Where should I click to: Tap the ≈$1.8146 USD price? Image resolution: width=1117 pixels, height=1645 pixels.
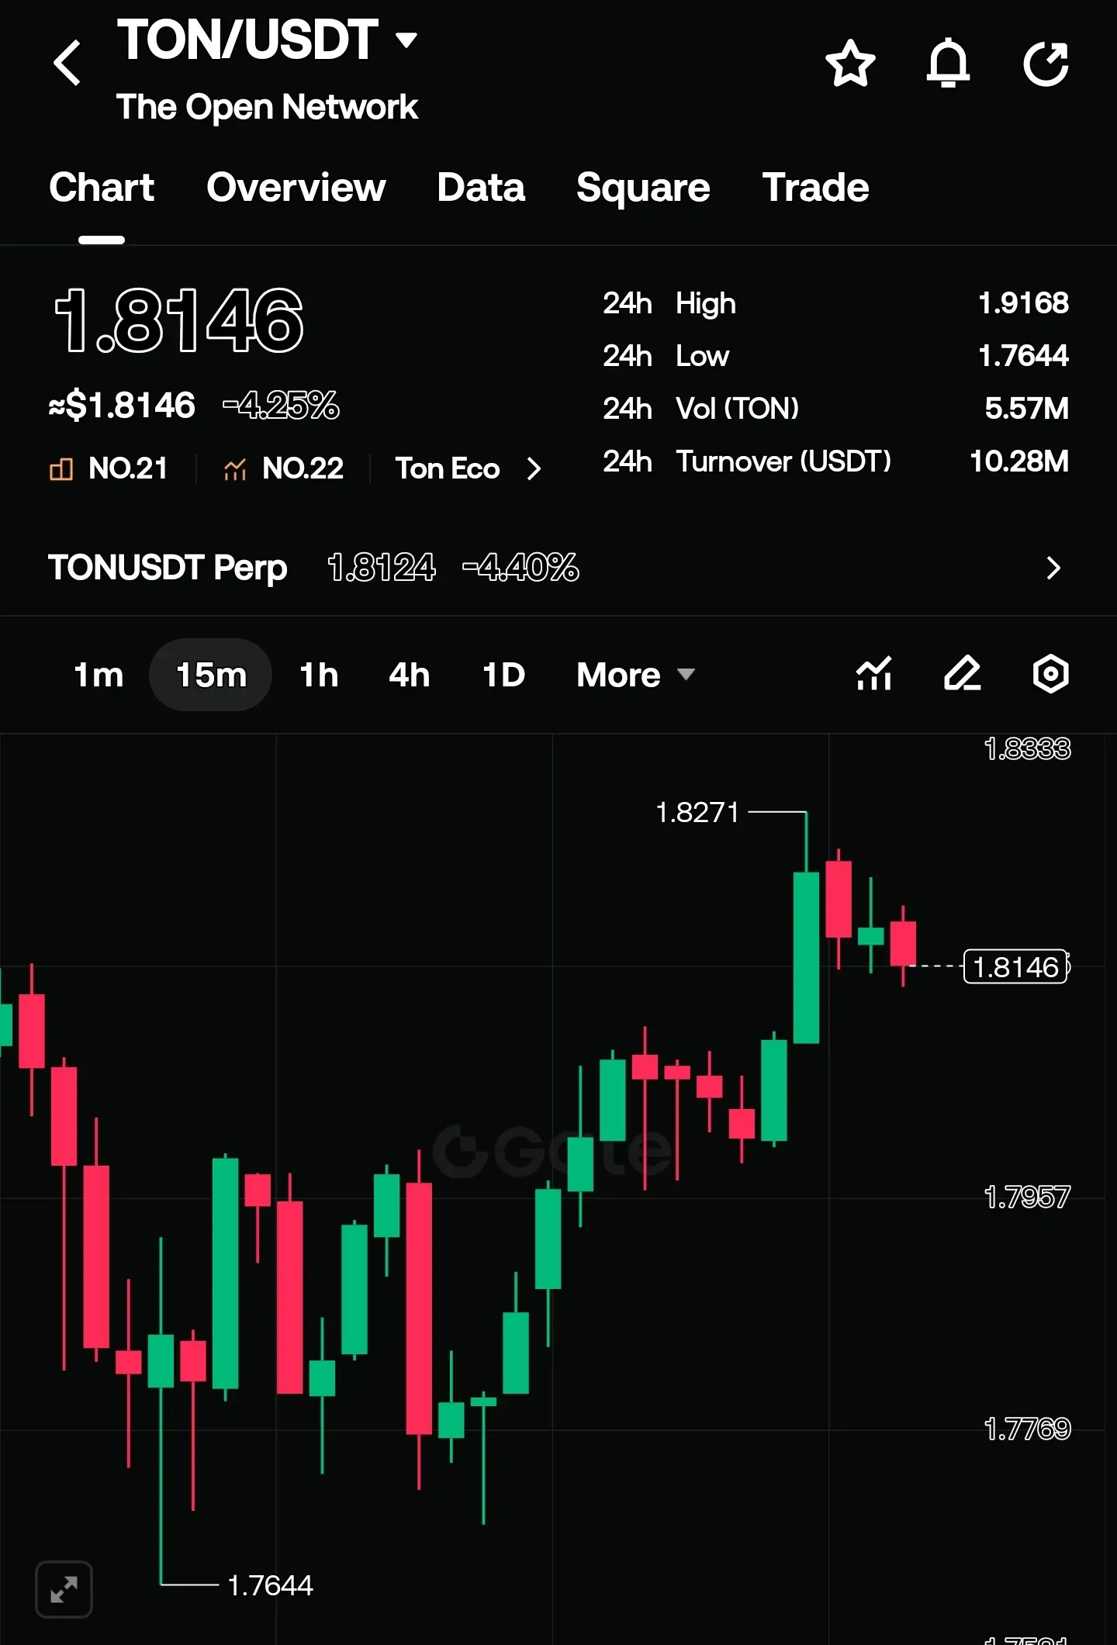pos(122,406)
